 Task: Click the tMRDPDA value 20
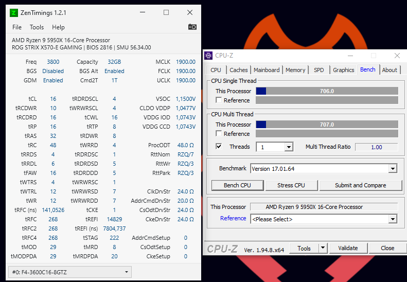[x=114, y=257]
